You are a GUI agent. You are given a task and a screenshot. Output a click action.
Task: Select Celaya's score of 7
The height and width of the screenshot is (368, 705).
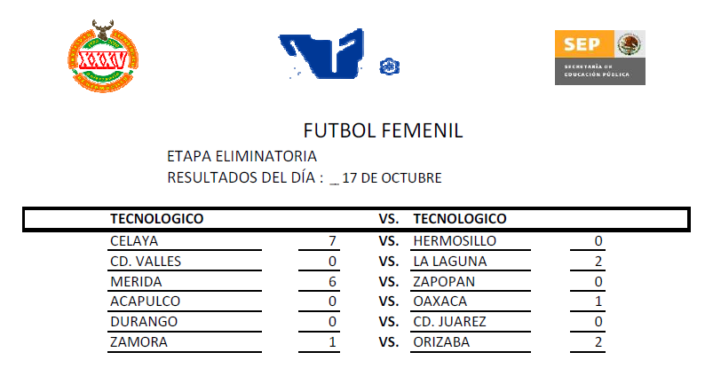[332, 240]
